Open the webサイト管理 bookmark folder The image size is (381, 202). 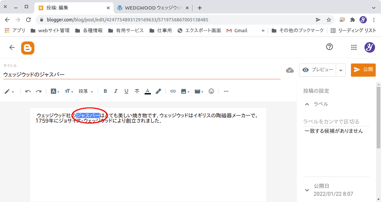coord(50,31)
